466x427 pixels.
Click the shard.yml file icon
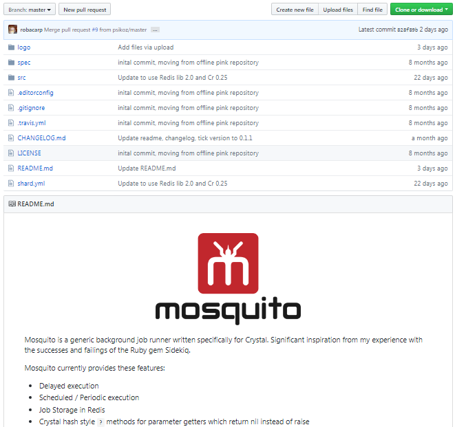tap(11, 184)
